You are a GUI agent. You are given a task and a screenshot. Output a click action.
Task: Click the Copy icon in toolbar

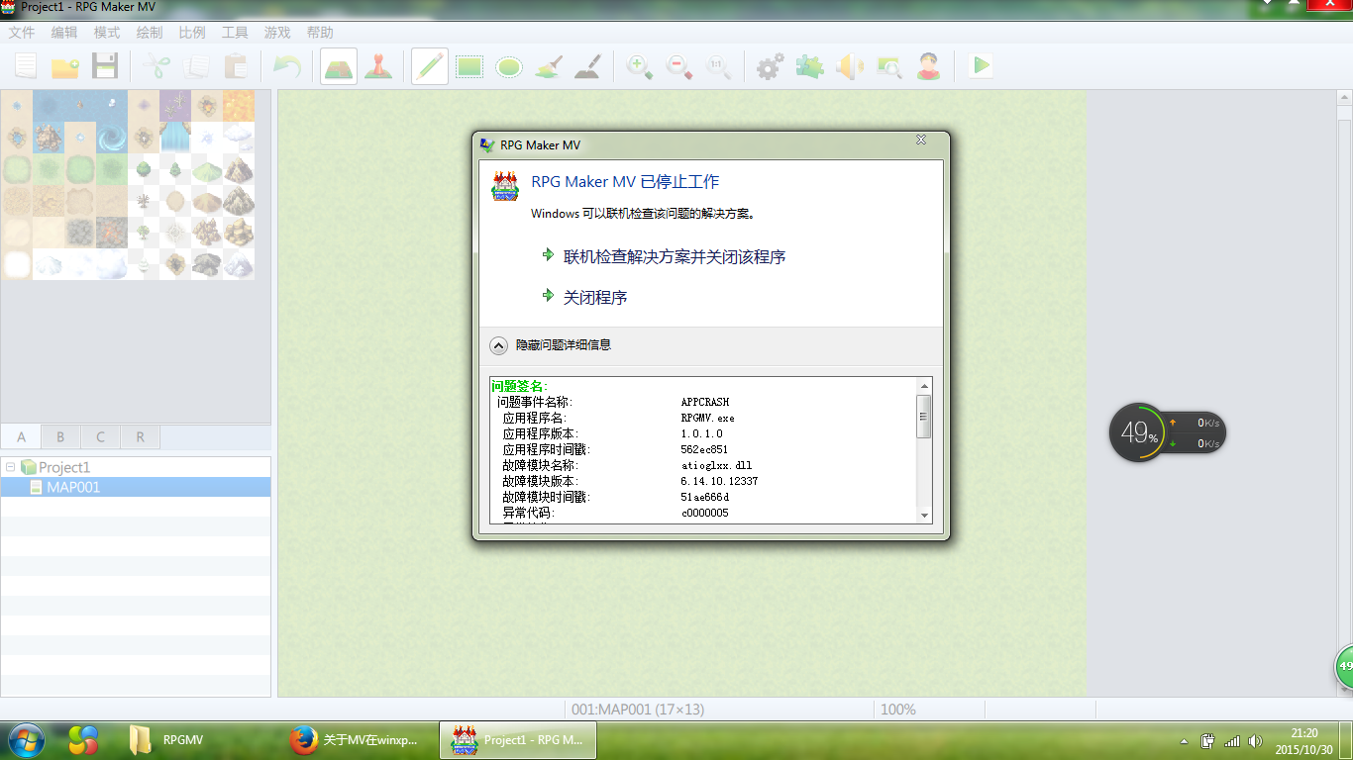point(196,66)
